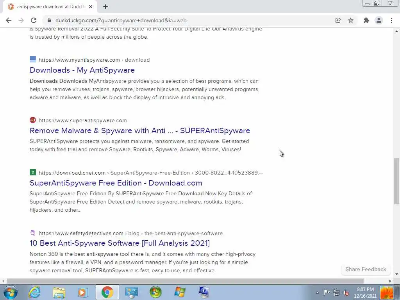The height and width of the screenshot is (300, 400).
Task: Click the scroll down arrow of vertical scrollbar
Action: tap(396, 274)
